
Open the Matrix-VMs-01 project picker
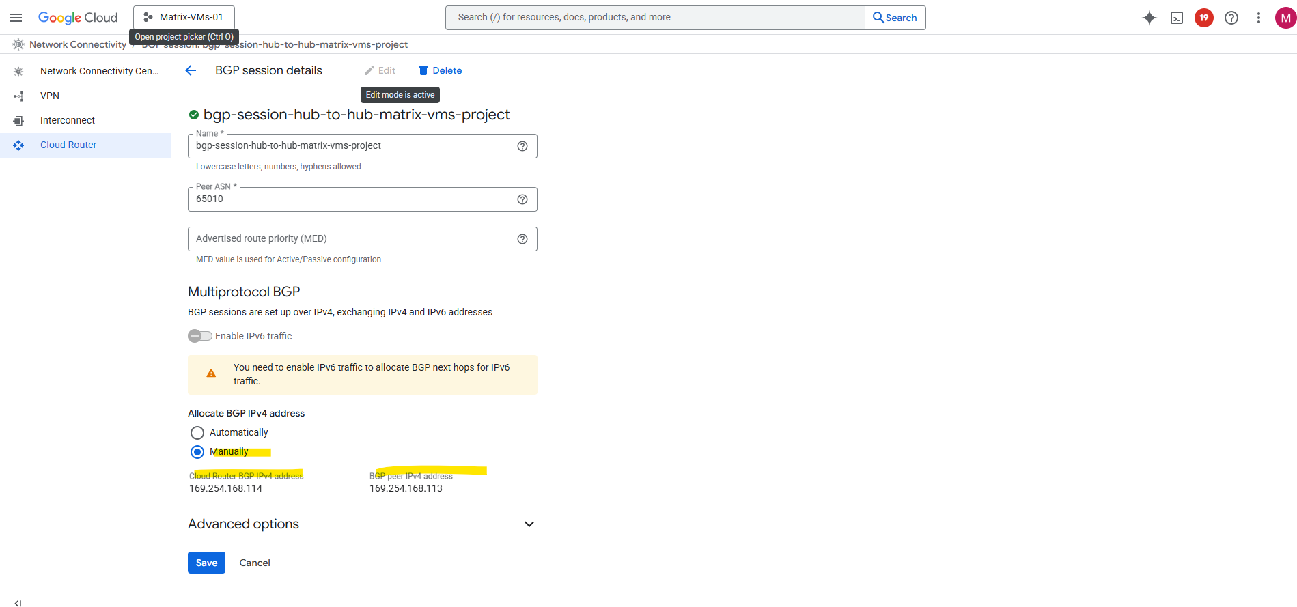pos(184,18)
